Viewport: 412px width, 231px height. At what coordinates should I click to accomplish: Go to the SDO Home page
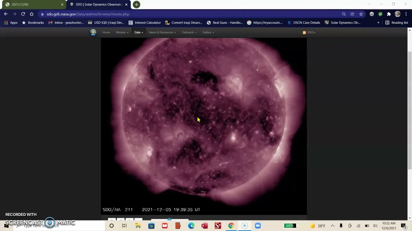click(x=106, y=32)
